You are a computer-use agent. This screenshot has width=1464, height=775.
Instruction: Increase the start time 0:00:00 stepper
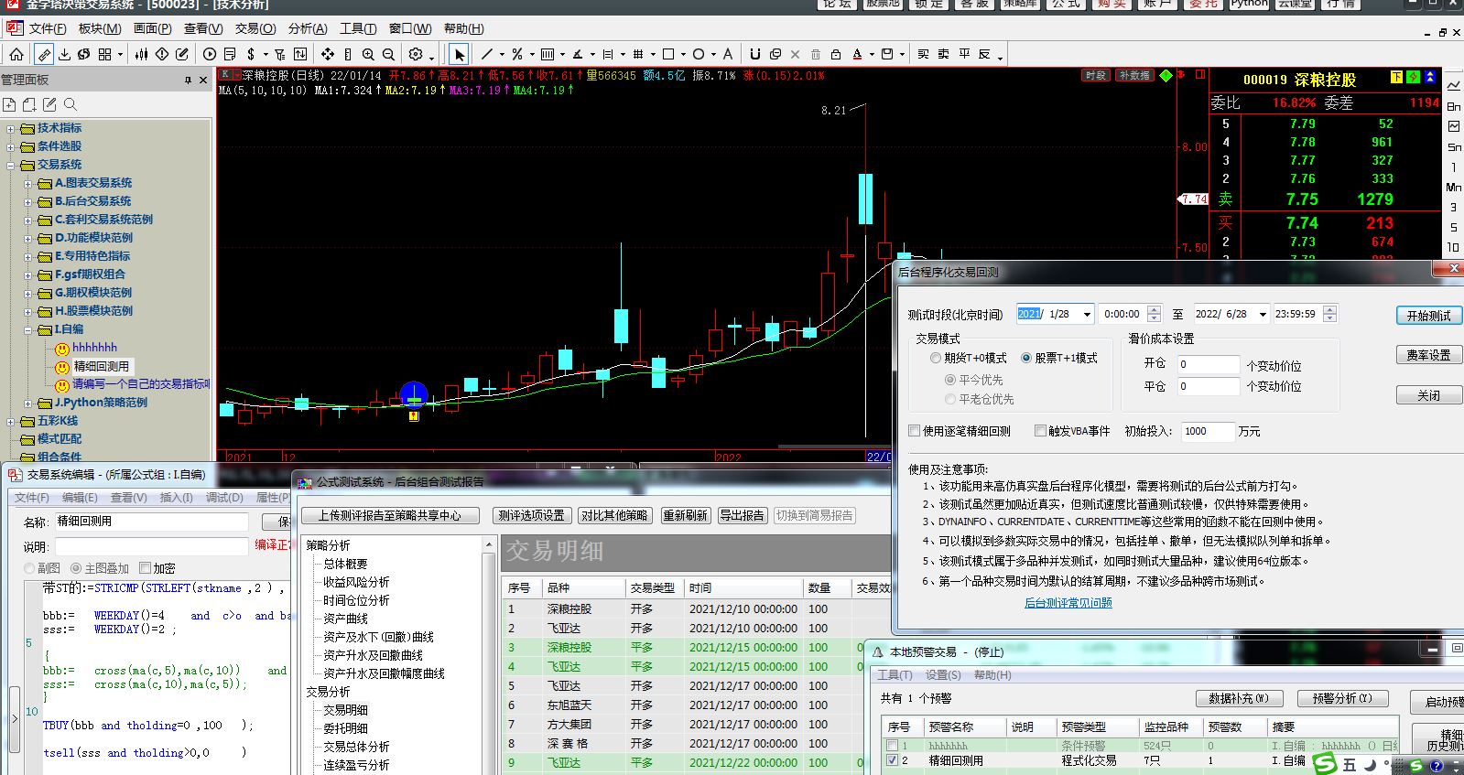1154,309
